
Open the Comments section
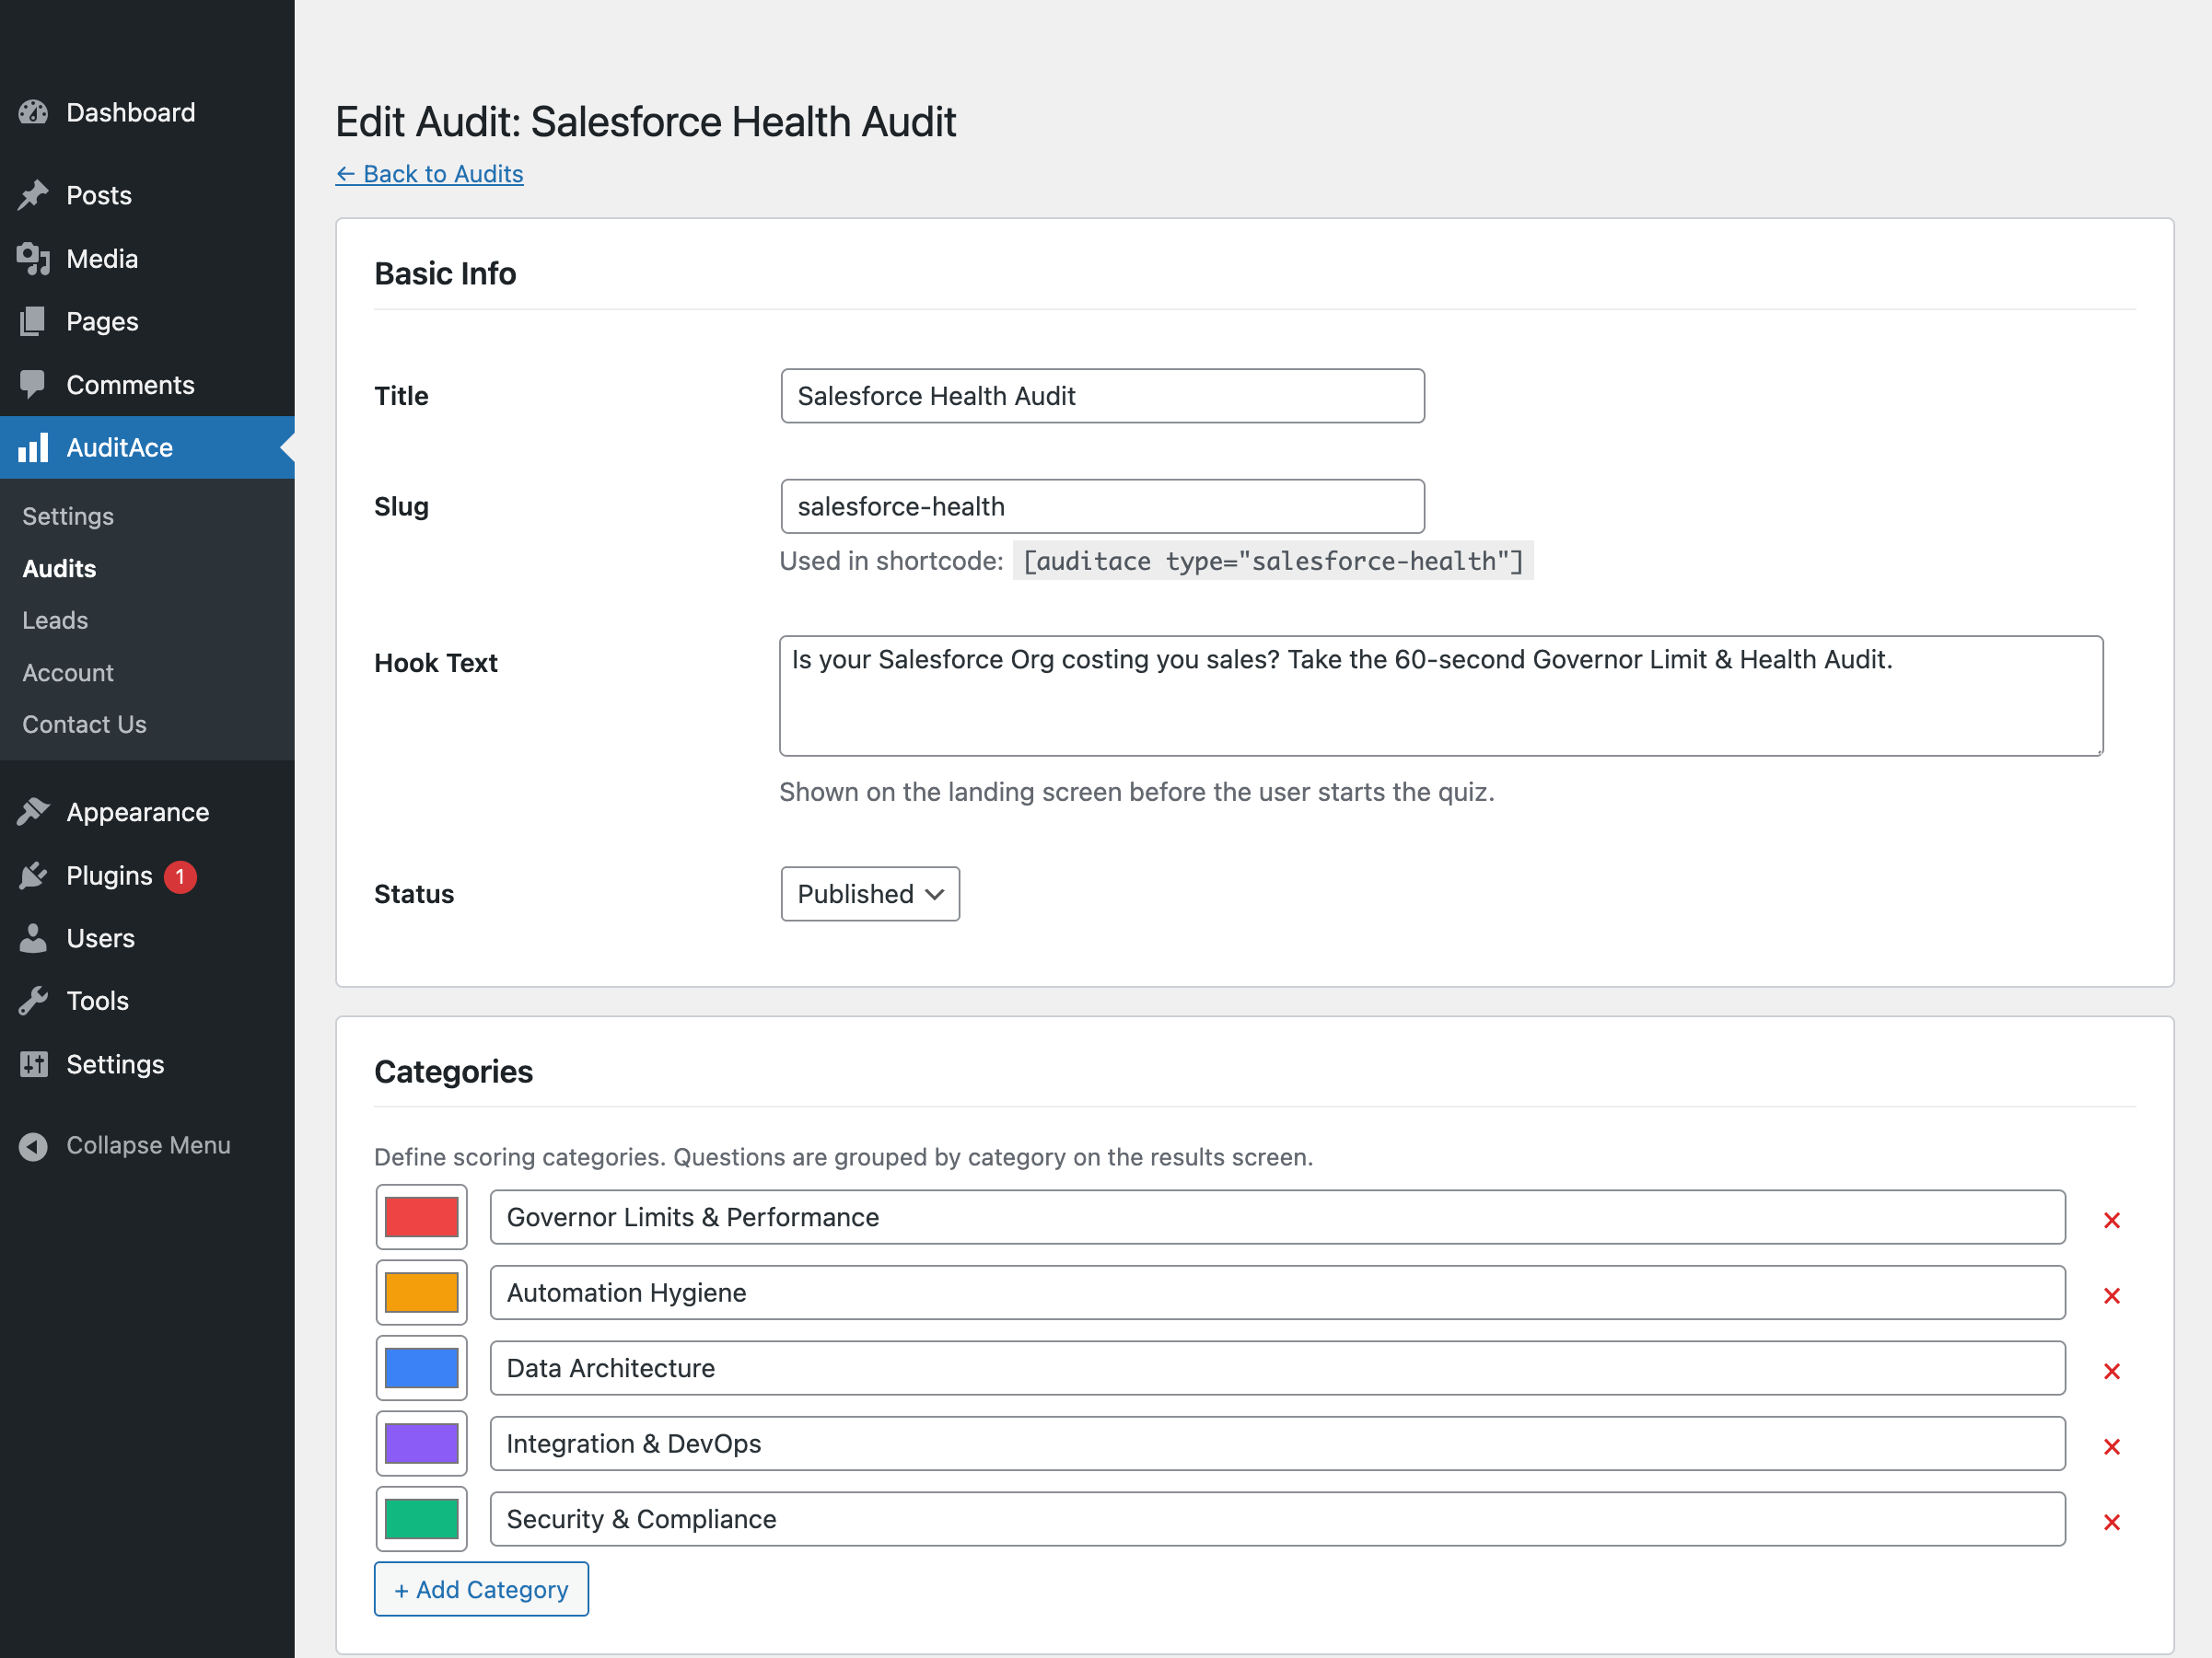[x=34, y=384]
